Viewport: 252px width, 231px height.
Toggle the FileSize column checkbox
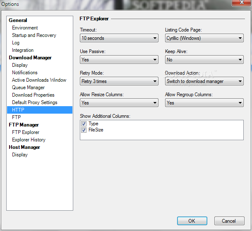pyautogui.click(x=84, y=130)
